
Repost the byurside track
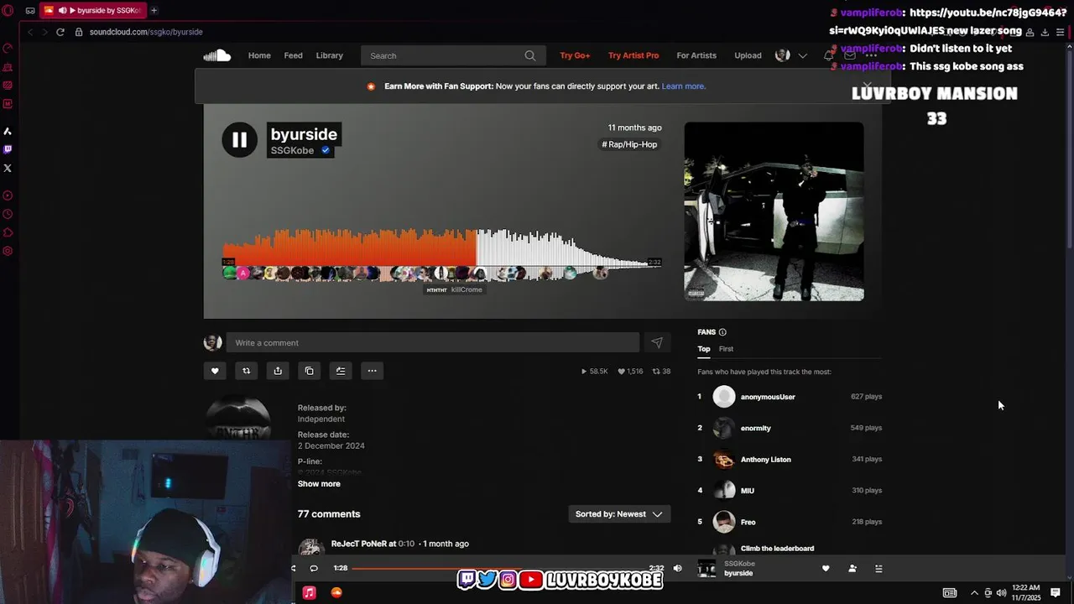[x=246, y=371]
